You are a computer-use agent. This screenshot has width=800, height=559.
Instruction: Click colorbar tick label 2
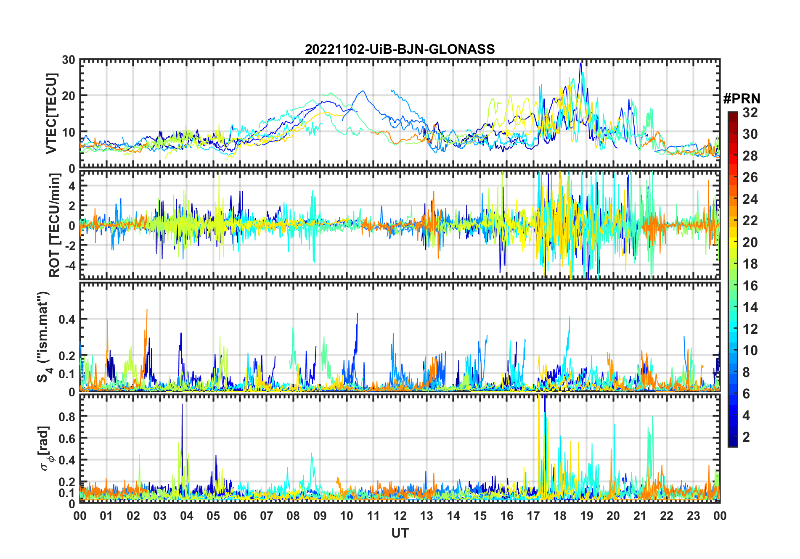click(x=746, y=437)
